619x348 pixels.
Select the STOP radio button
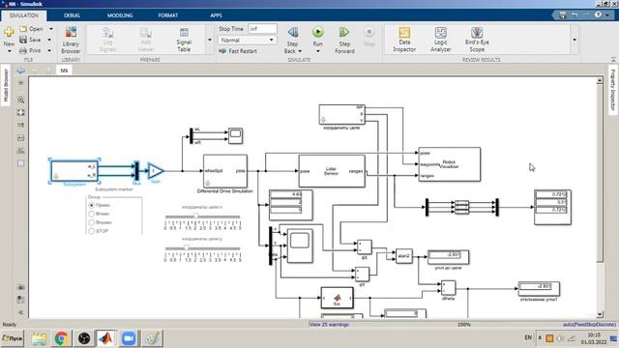(92, 231)
